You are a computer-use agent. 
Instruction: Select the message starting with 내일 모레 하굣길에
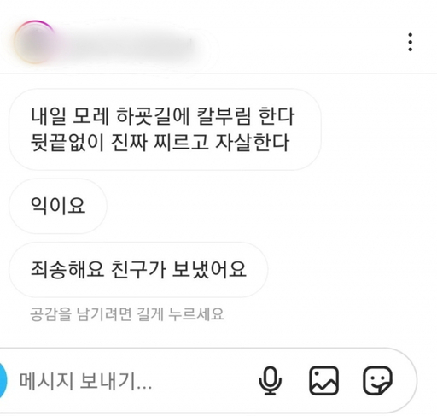click(165, 130)
